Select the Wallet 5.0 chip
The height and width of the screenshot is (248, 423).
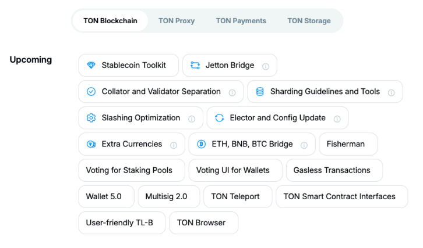(x=106, y=197)
